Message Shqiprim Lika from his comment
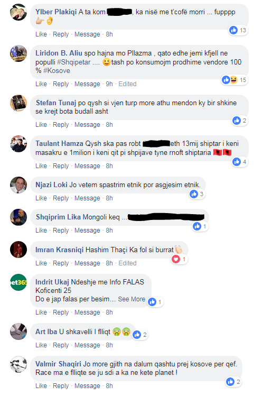The image size is (272, 396). click(x=87, y=231)
